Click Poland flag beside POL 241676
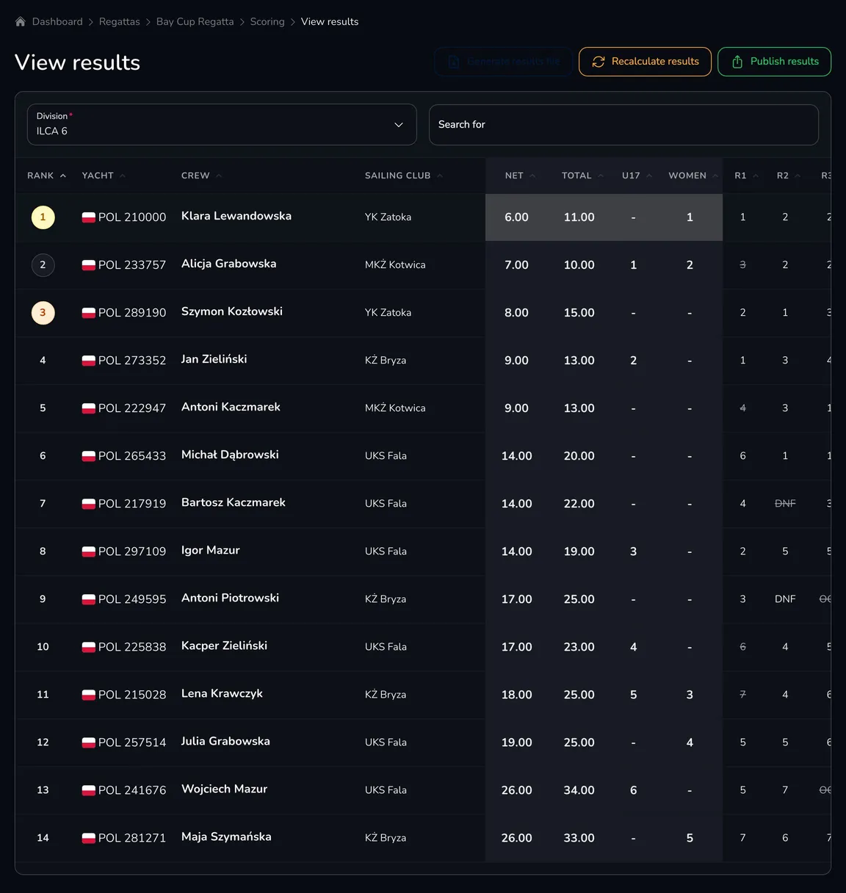This screenshot has width=846, height=893. [89, 790]
